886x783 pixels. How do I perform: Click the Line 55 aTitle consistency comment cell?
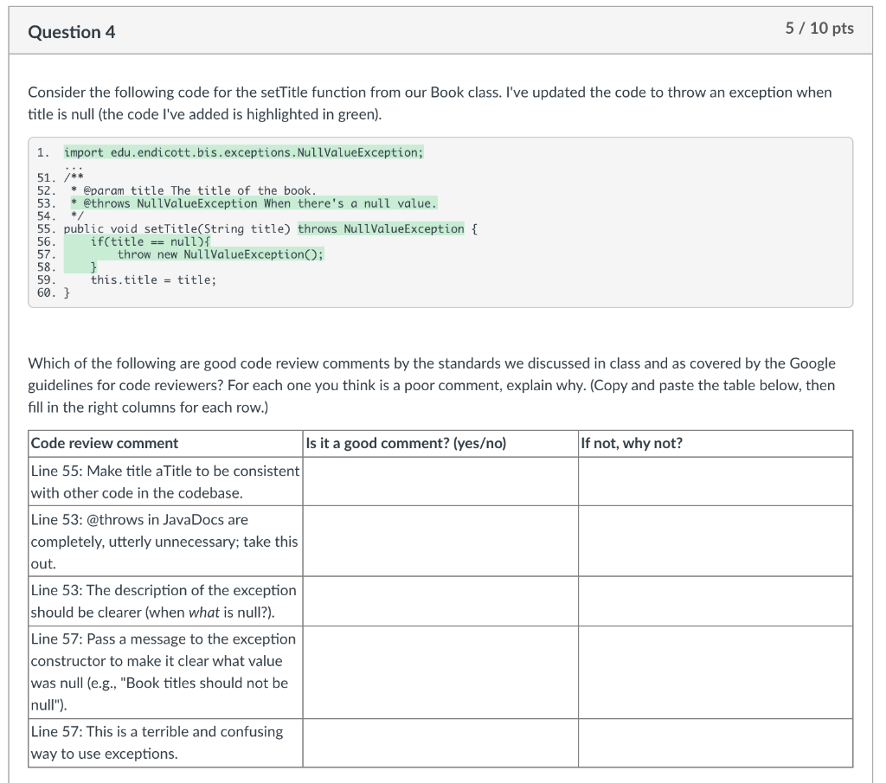pyautogui.click(x=164, y=481)
